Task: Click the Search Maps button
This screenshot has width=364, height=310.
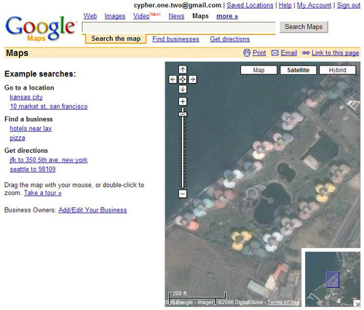Action: 304,27
